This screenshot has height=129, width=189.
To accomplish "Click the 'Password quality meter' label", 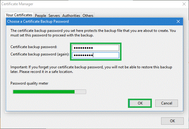I will [29, 83].
